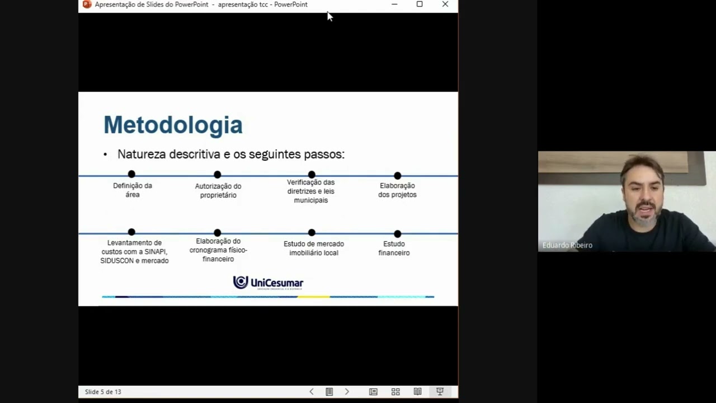
Task: Maximize the PowerPoint slideshow window
Action: [x=420, y=4]
